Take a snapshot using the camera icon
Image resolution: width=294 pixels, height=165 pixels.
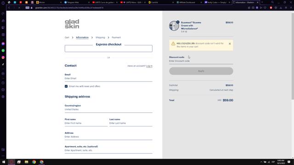[253, 8]
